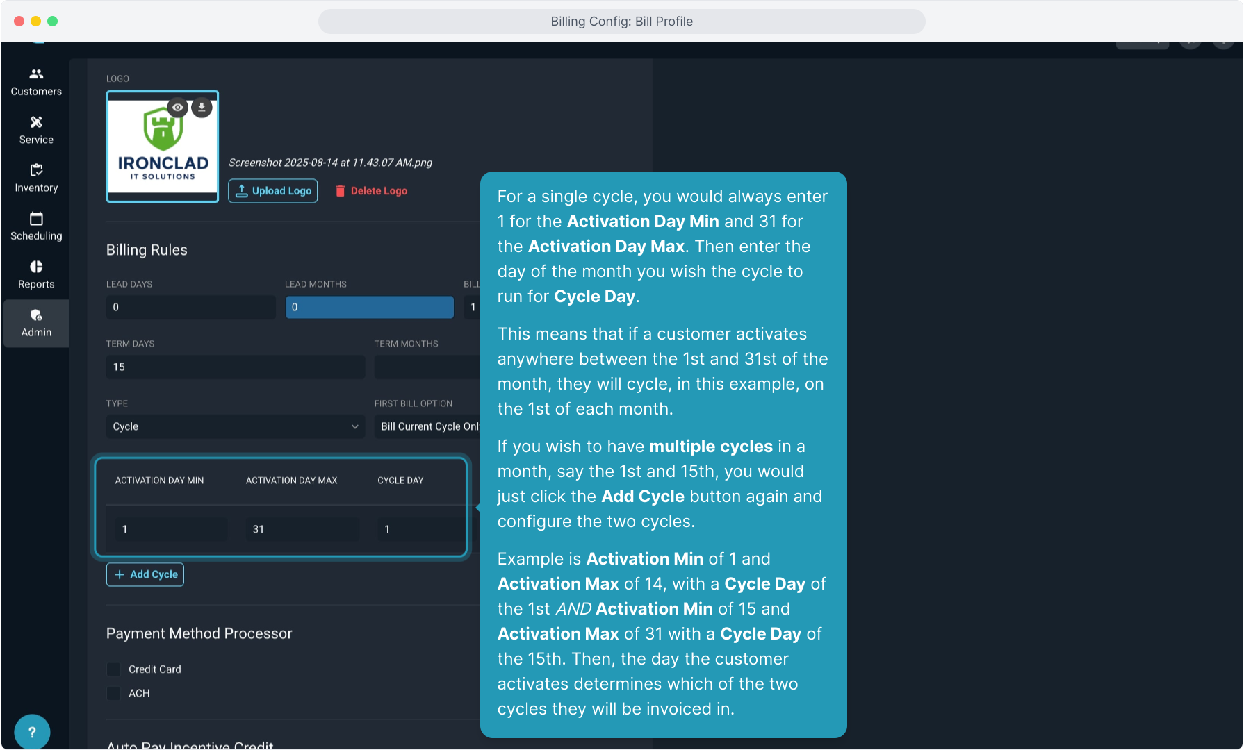The height and width of the screenshot is (750, 1244).
Task: Edit the Activation Day Max value
Action: pyautogui.click(x=302, y=529)
